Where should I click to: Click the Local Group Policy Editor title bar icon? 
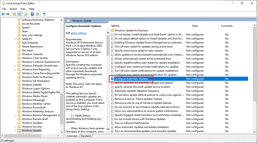coord(3,3)
